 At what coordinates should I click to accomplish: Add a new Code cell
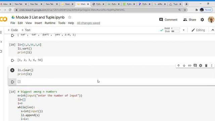[13, 30]
